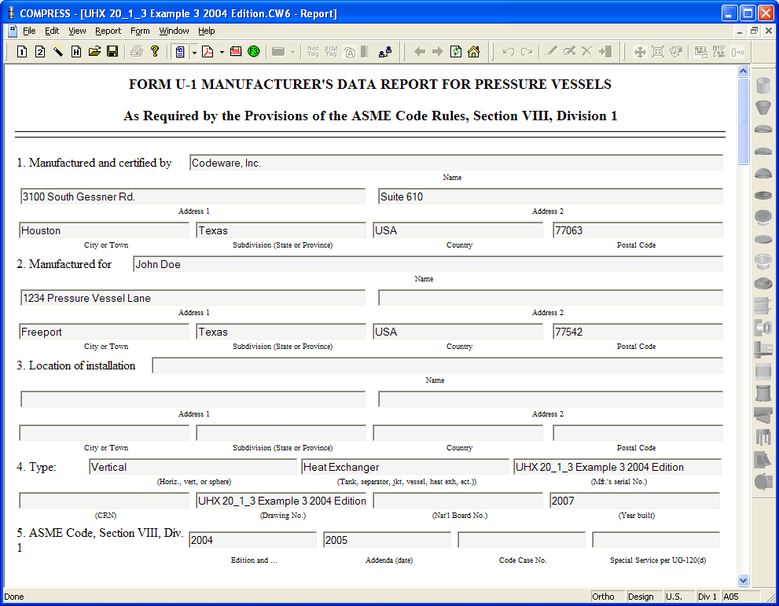
Task: Open the File menu
Action: point(29,31)
